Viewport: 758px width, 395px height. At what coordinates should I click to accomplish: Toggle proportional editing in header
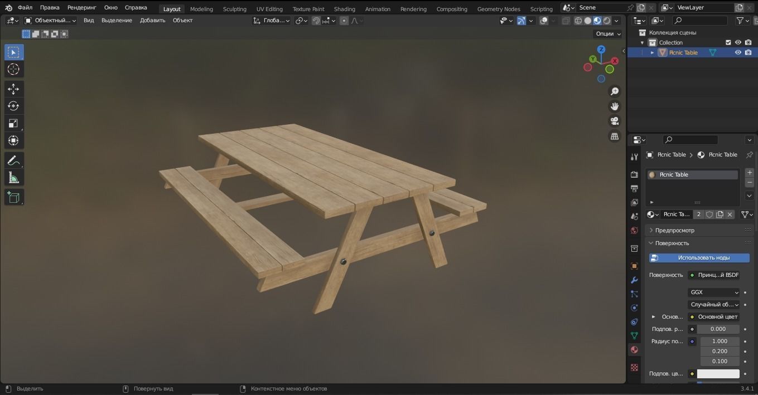[x=344, y=21]
